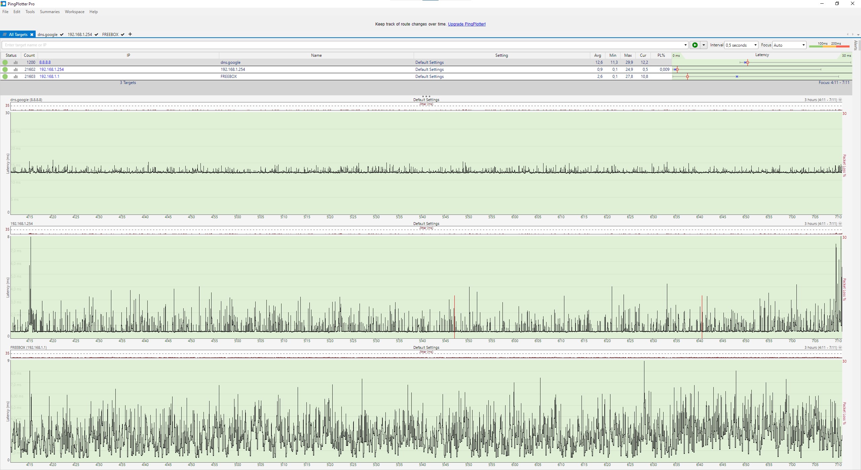
Task: Start tracing with the green play button
Action: pyautogui.click(x=695, y=45)
